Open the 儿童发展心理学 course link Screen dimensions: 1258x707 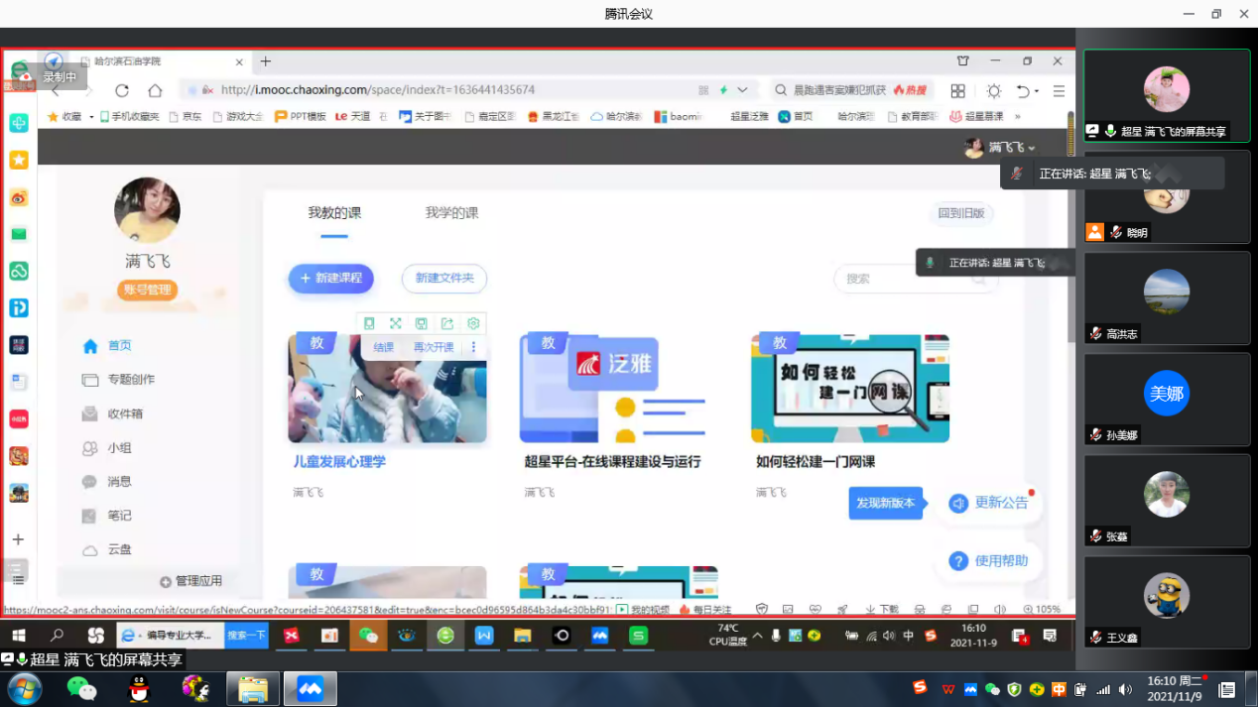click(339, 462)
